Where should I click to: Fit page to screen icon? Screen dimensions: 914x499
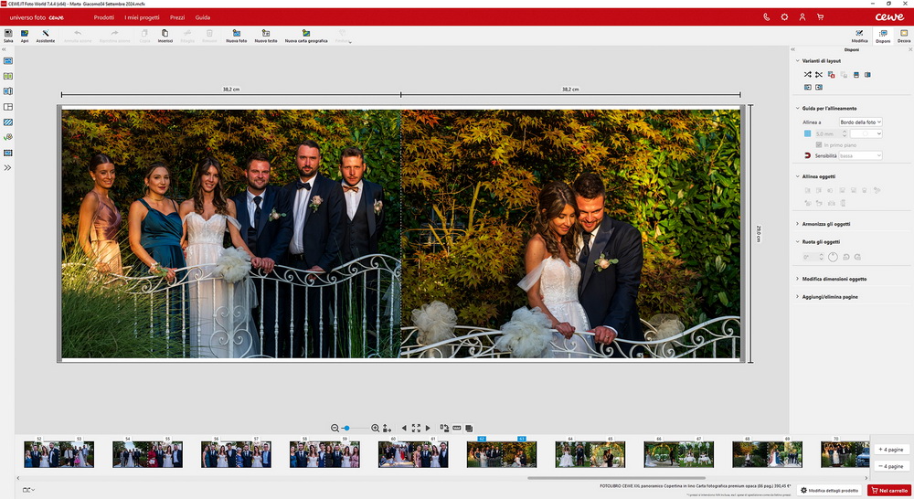416,428
